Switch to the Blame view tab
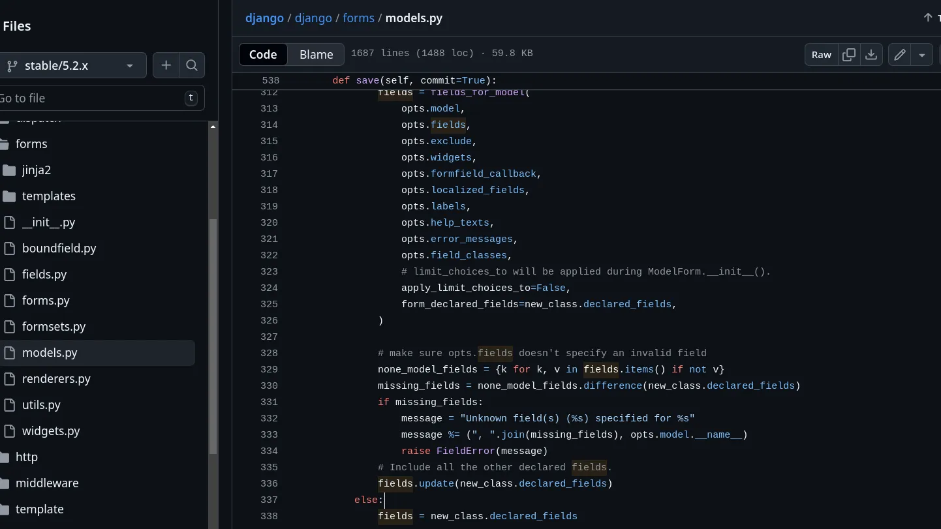The width and height of the screenshot is (941, 529). tap(316, 55)
